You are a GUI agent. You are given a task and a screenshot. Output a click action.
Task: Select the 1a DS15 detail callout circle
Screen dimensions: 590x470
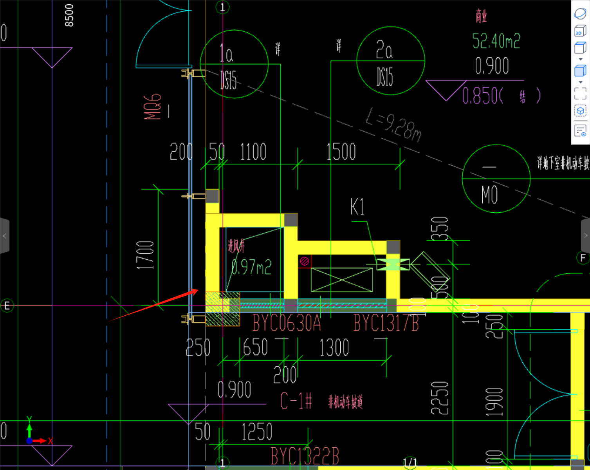pyautogui.click(x=234, y=64)
